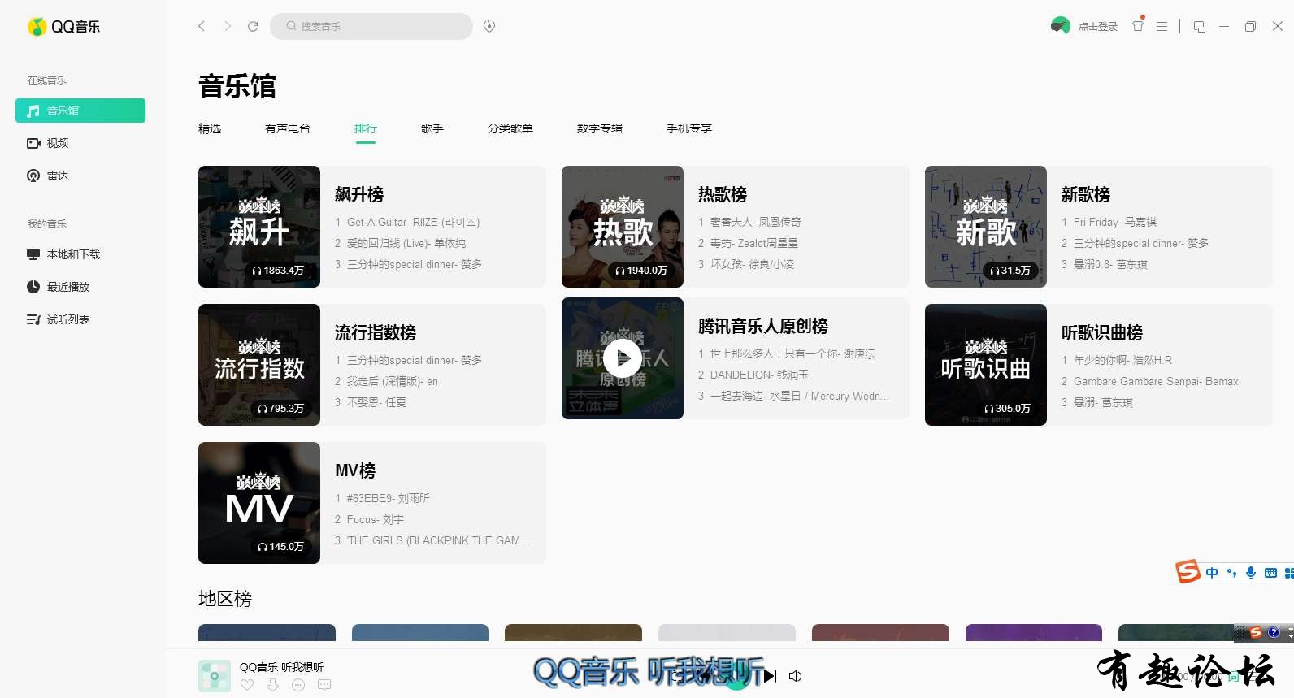
Task: Open MV榜 chart title
Action: [x=355, y=470]
